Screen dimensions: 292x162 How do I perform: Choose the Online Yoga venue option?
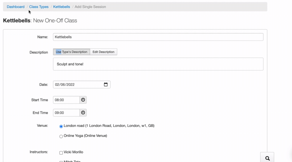[61, 136]
